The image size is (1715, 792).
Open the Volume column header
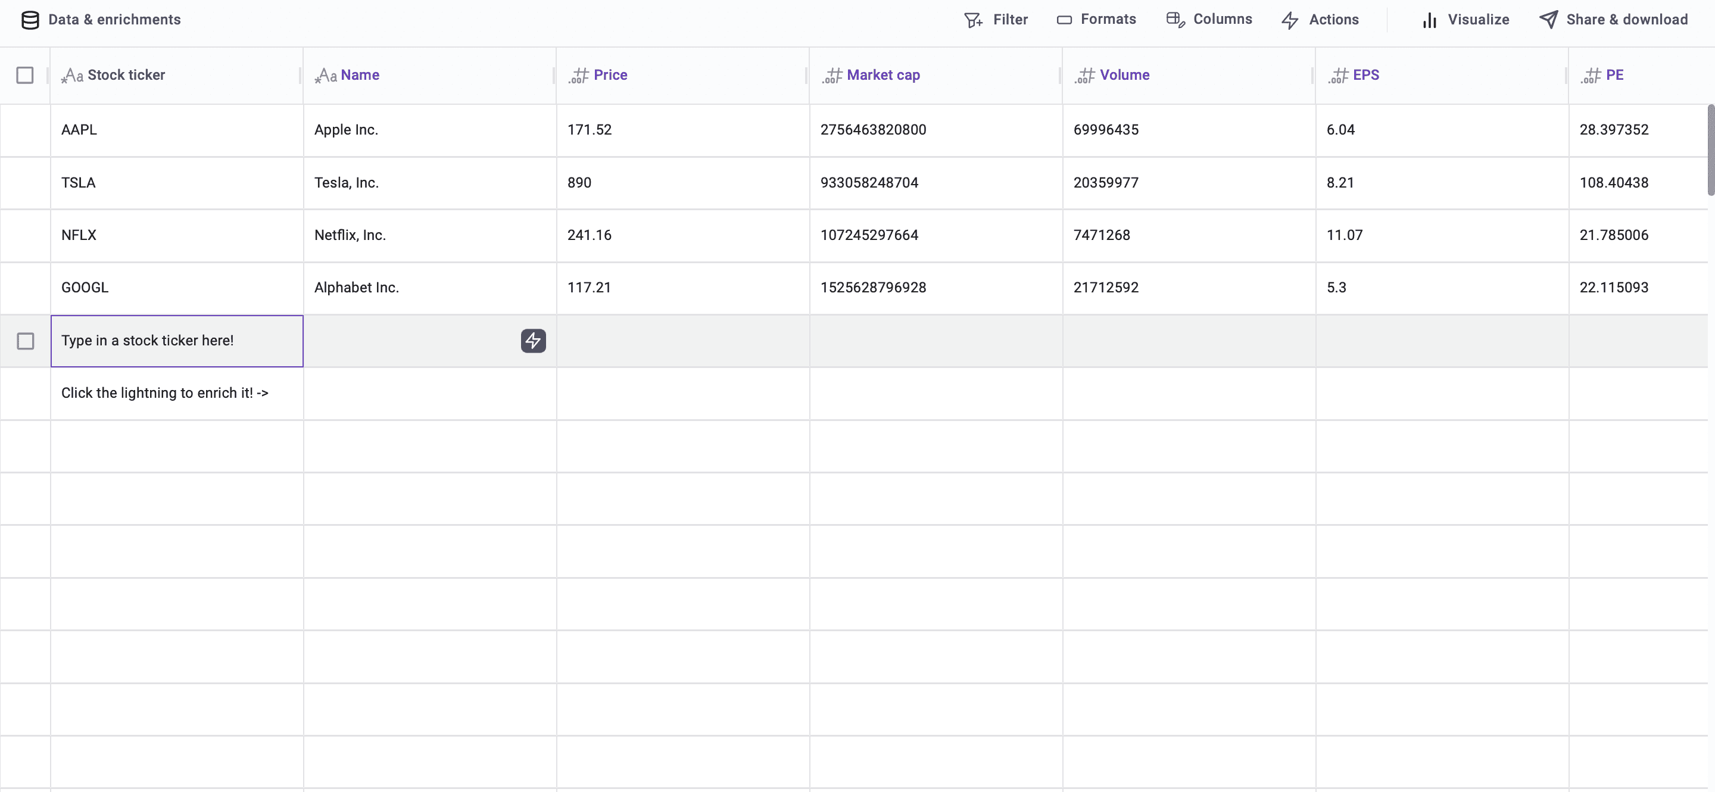click(x=1124, y=75)
